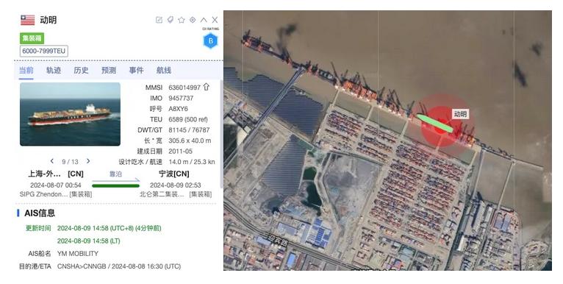The height and width of the screenshot is (284, 563).
Task: Show the next ship photo
Action: pyautogui.click(x=88, y=161)
